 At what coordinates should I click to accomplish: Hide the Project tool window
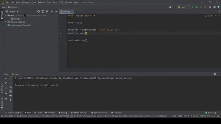click(x=56, y=11)
